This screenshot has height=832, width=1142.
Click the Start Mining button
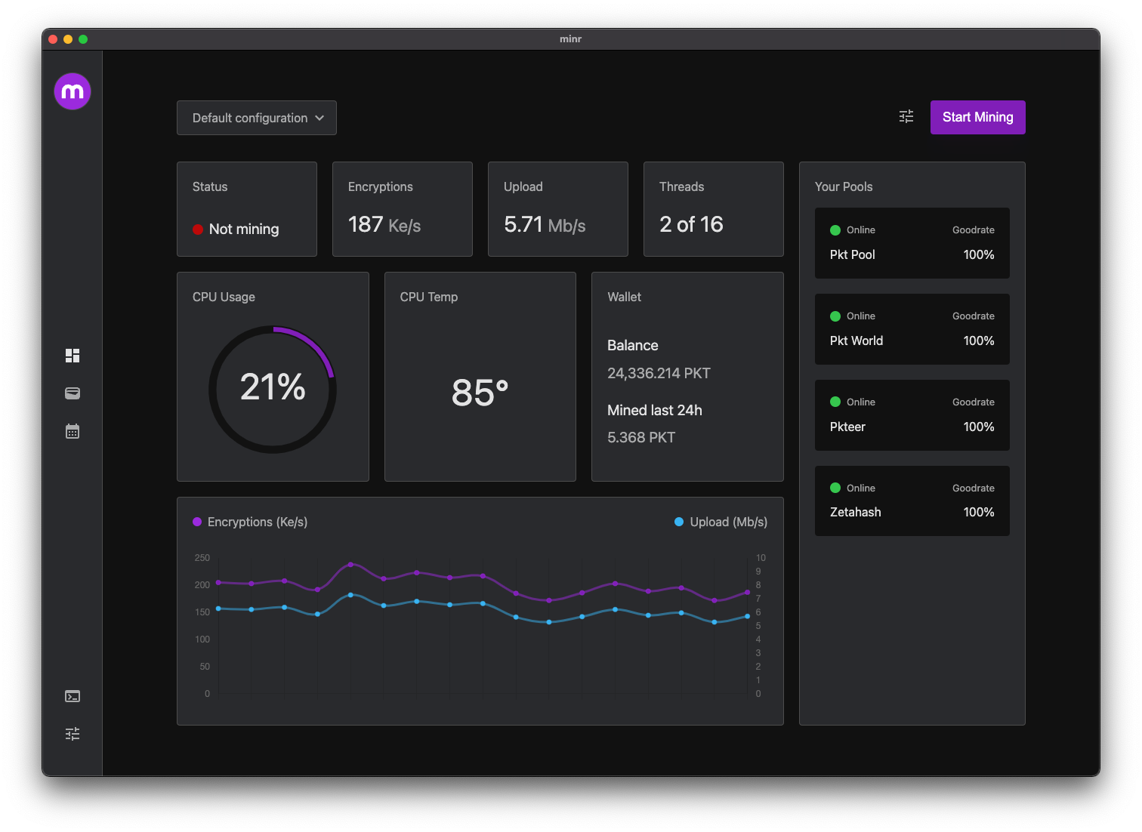pos(977,117)
